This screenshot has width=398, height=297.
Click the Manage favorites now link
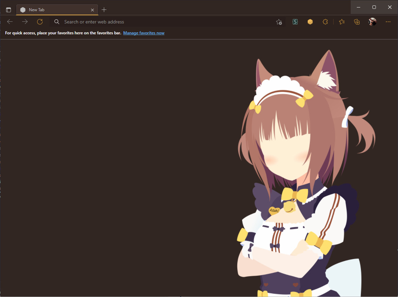(x=144, y=33)
